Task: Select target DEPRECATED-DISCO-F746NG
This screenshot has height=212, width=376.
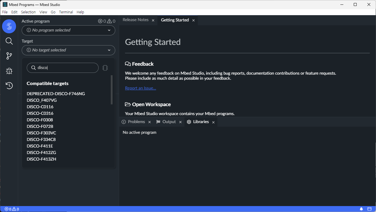Action: coord(56,94)
